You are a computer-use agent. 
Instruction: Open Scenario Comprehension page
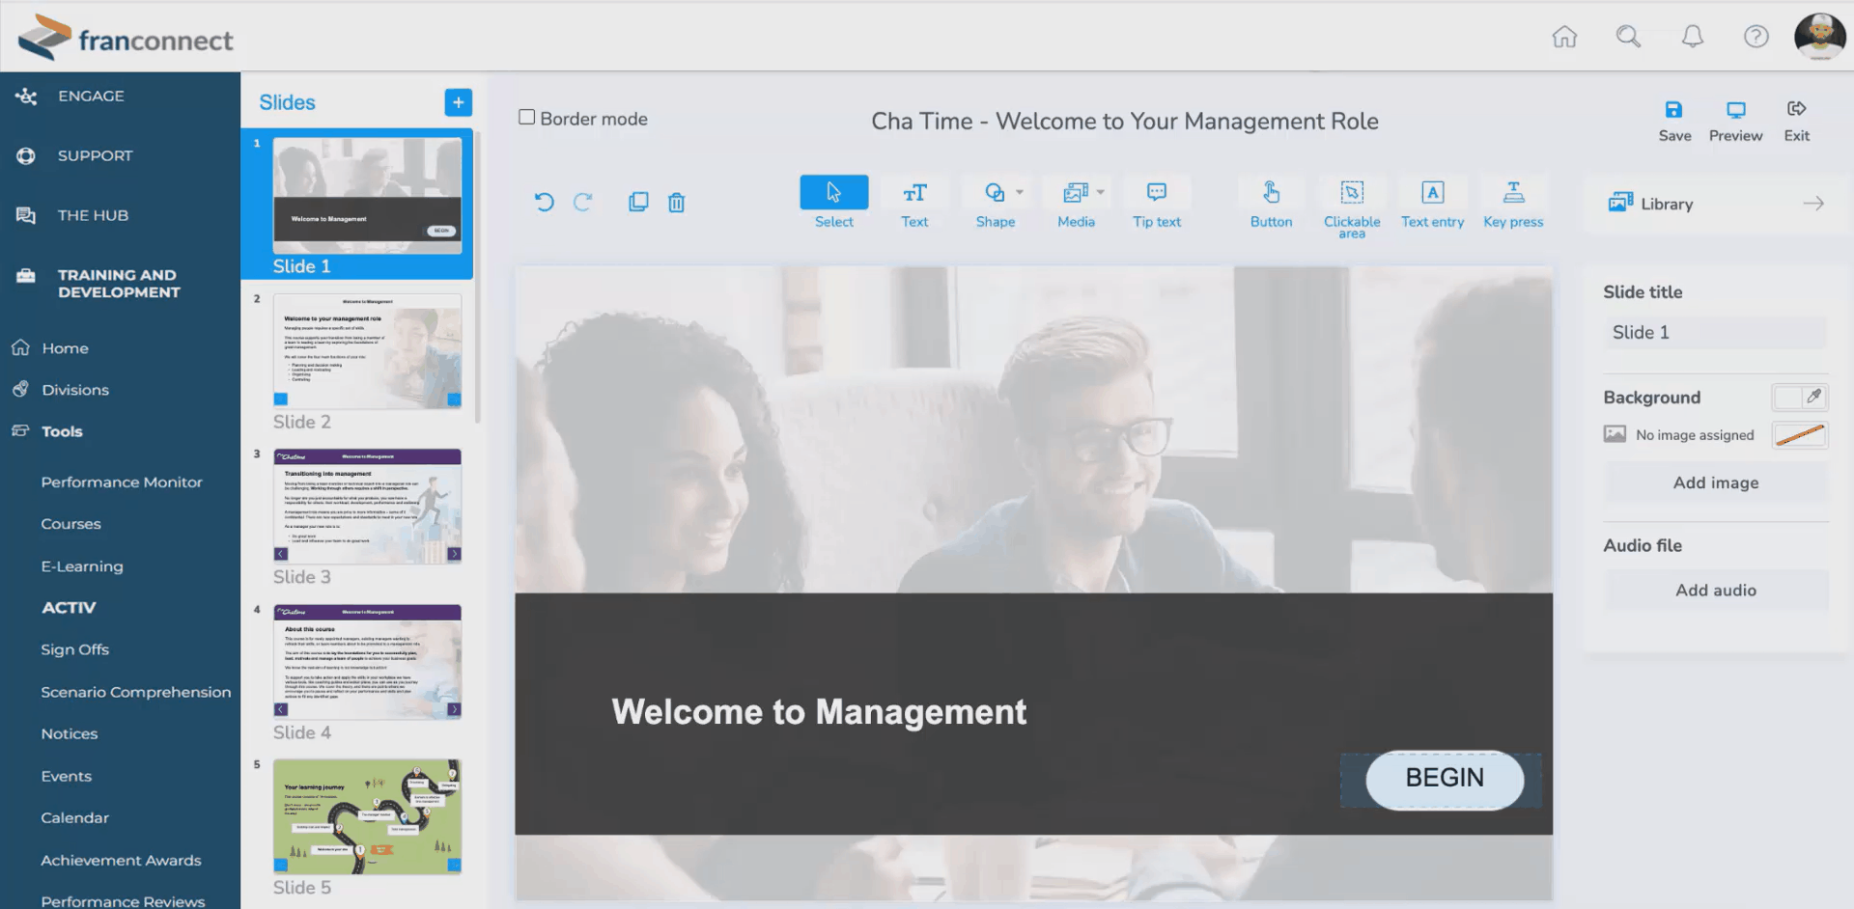pos(136,692)
